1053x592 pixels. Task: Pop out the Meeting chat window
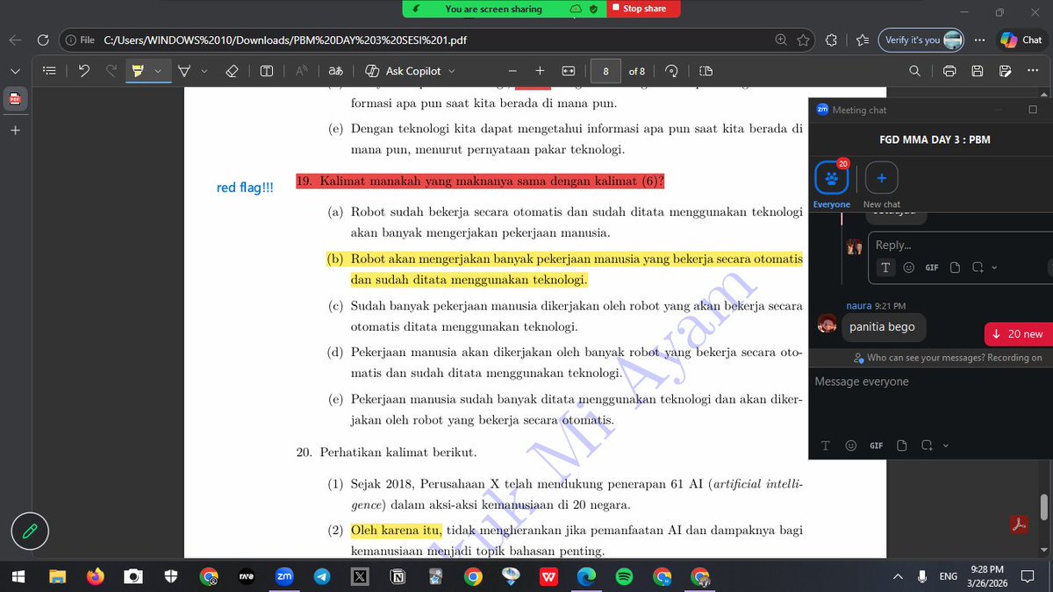(1032, 110)
